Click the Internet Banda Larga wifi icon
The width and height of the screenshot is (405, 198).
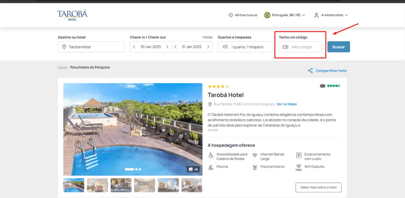click(255, 155)
